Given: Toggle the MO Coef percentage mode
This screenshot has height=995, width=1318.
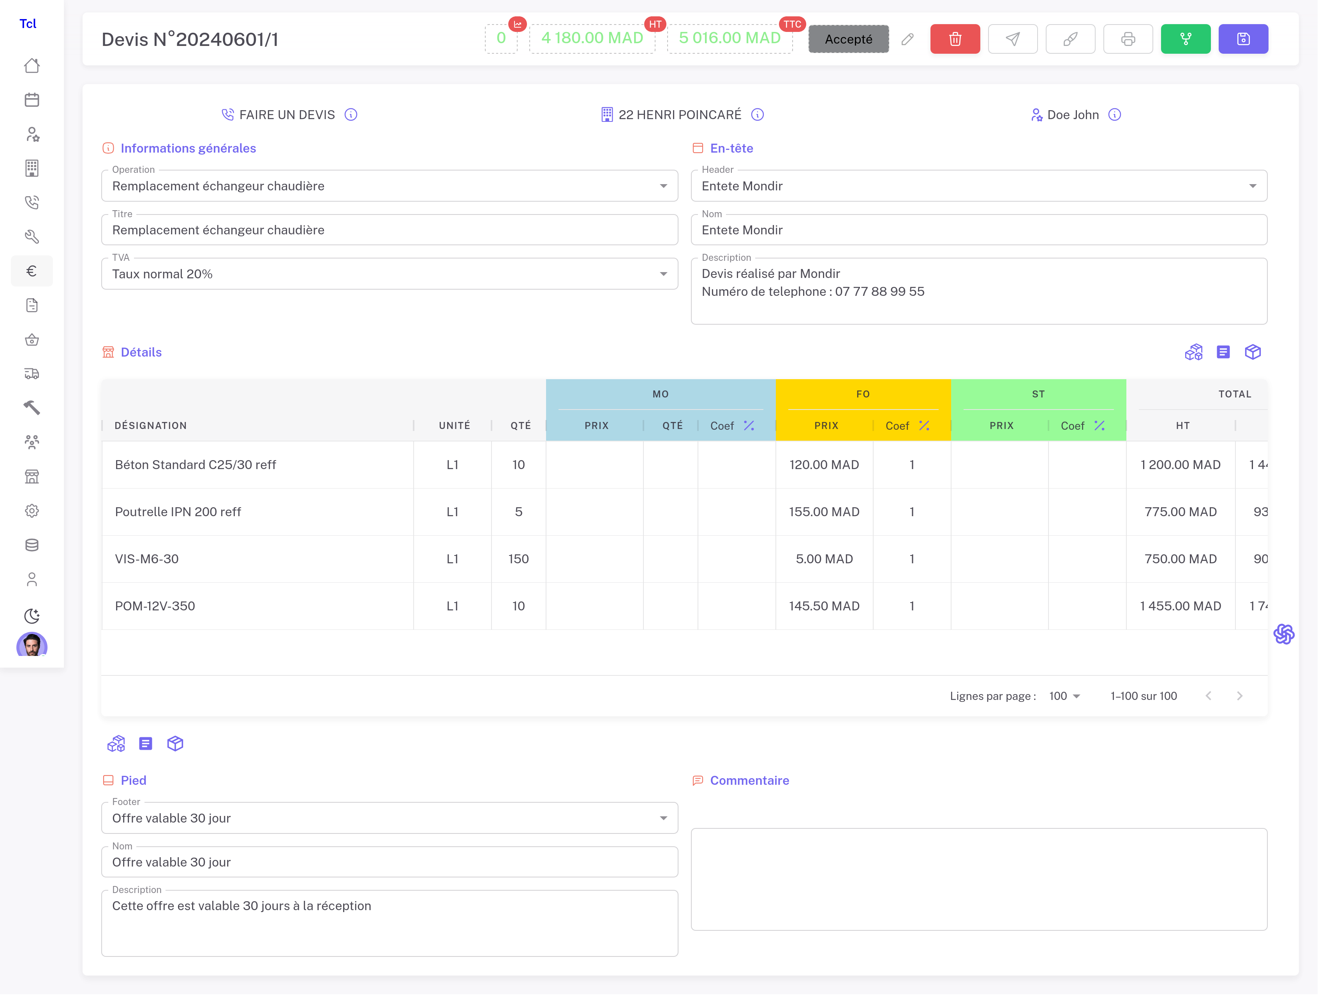Looking at the screenshot, I should 749,425.
